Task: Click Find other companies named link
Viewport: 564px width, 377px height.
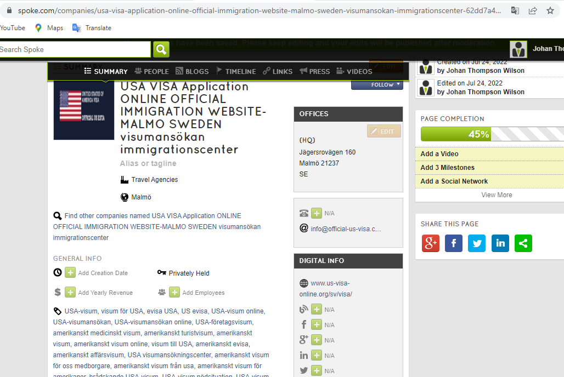Action: [157, 226]
